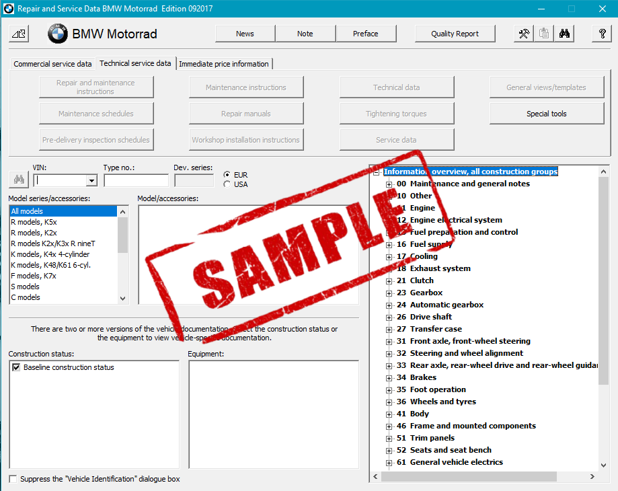Screen dimensions: 618x491
Task: Select '33 Rear axle, rear-wheel drive' item
Action: pos(497,365)
